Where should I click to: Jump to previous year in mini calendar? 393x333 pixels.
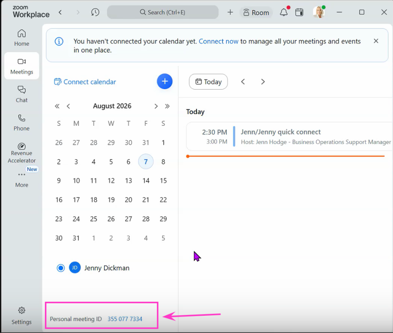click(x=57, y=106)
